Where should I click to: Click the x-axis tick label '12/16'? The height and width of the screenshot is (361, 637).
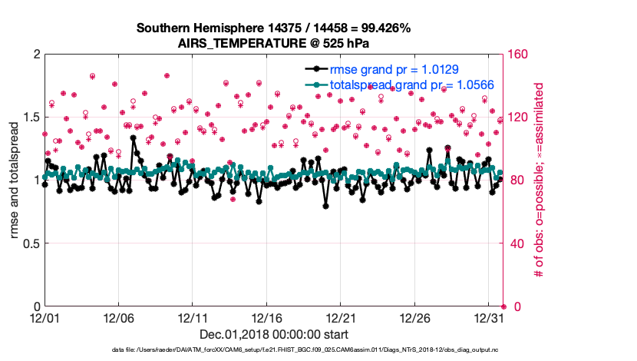point(266,318)
